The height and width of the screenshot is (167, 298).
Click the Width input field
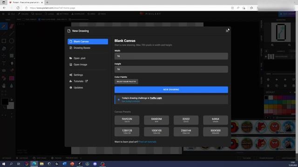(171, 56)
